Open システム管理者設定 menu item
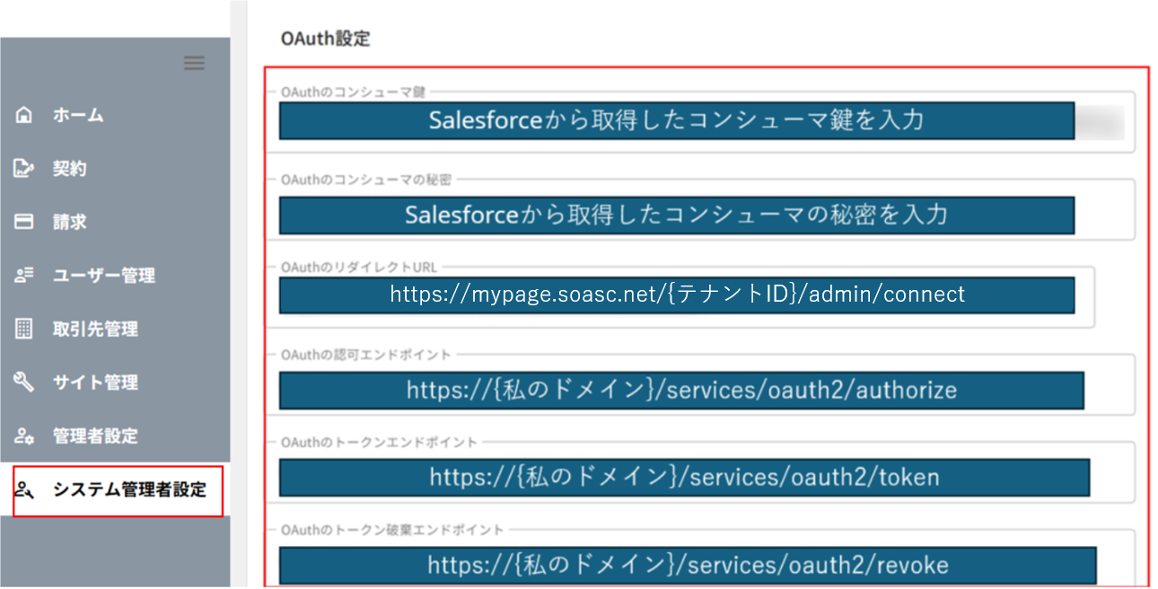 129,489
